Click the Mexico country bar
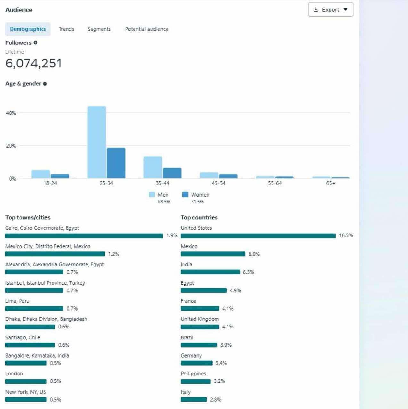The width and height of the screenshot is (408, 409). (213, 254)
